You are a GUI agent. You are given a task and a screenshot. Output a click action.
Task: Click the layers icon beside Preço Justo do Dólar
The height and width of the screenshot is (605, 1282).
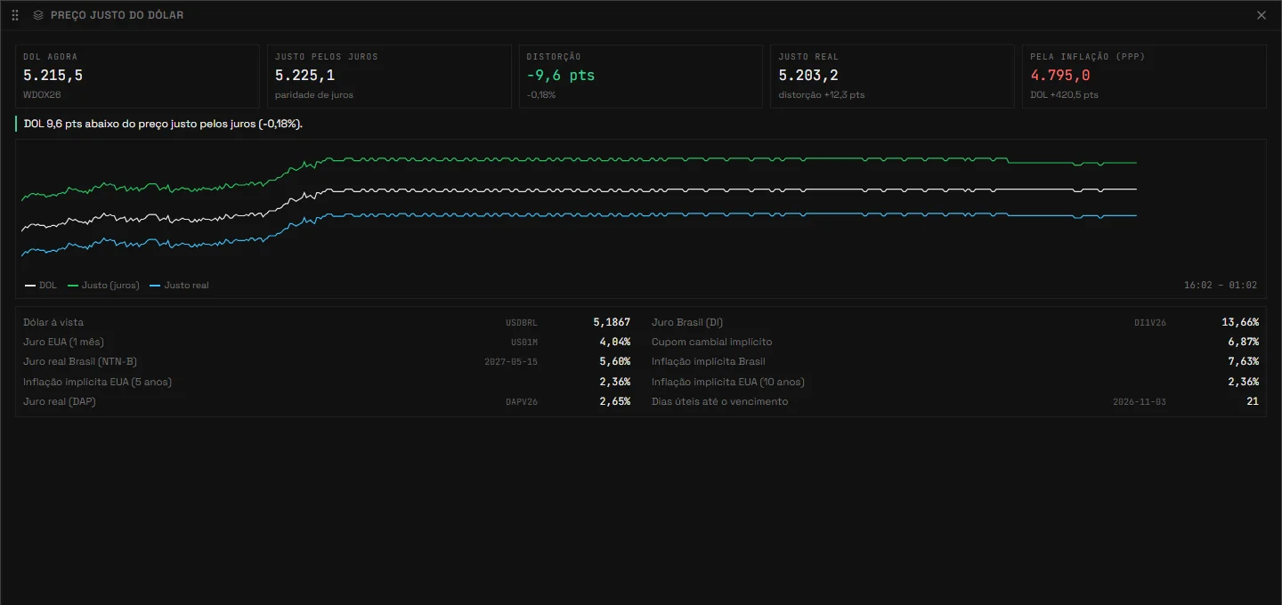[x=38, y=15]
